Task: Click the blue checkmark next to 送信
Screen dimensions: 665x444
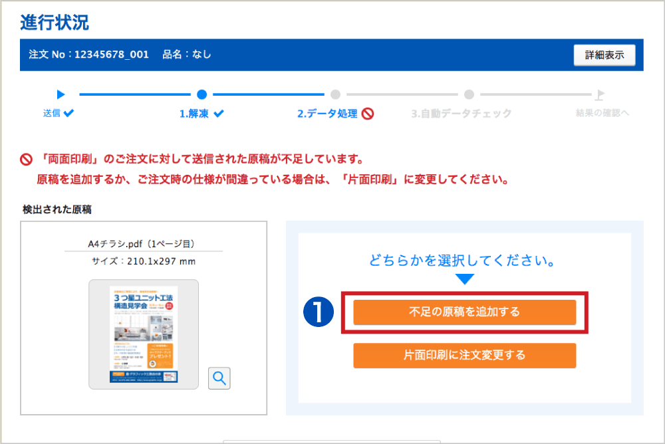Action: pyautogui.click(x=68, y=113)
